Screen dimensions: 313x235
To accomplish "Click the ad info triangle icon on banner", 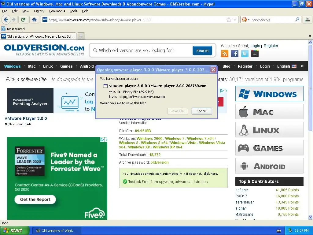I will coord(222,91).
